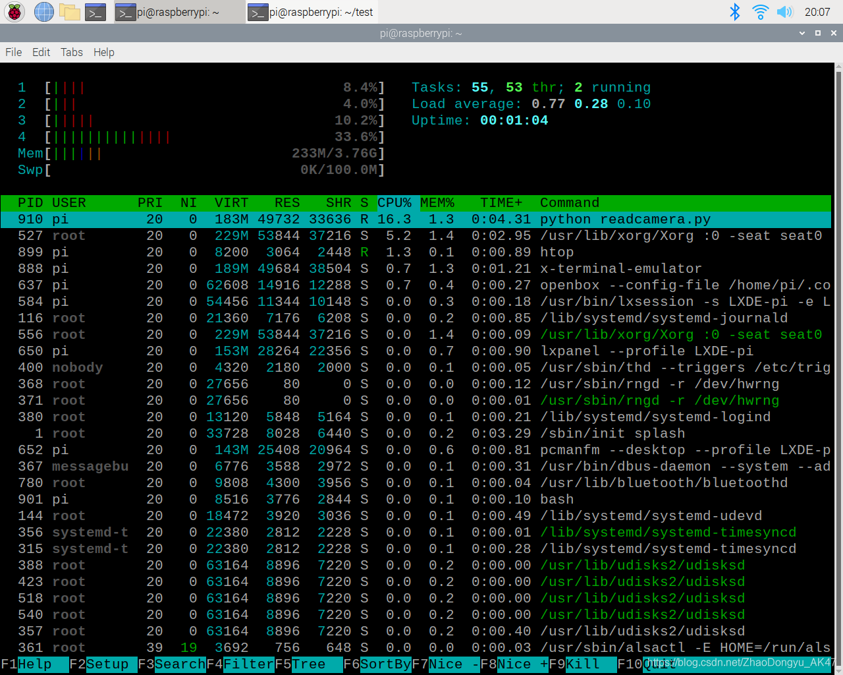
Task: Open the Help menu
Action: coord(103,52)
